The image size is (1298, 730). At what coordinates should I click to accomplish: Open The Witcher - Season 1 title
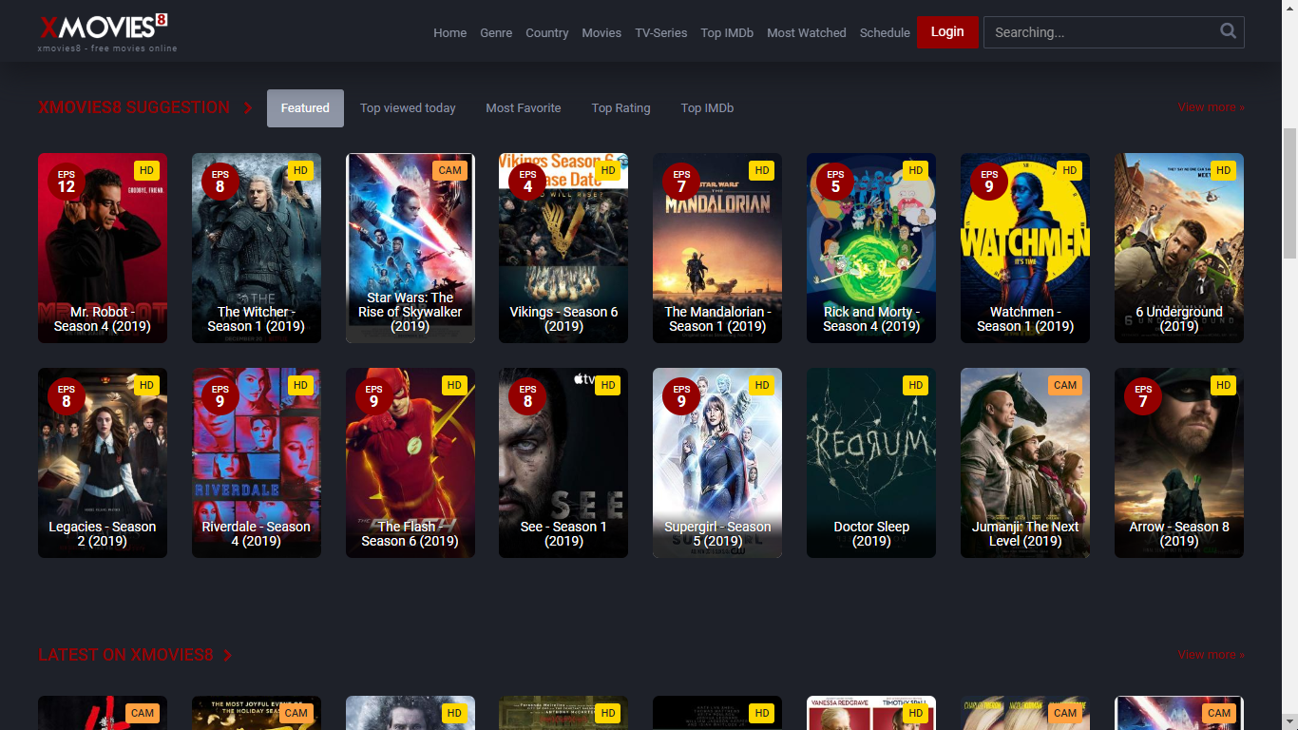pyautogui.click(x=257, y=318)
